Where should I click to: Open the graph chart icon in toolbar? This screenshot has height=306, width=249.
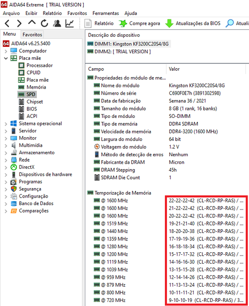click(70, 23)
